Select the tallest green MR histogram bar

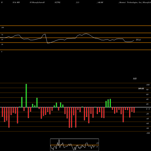(26, 95)
